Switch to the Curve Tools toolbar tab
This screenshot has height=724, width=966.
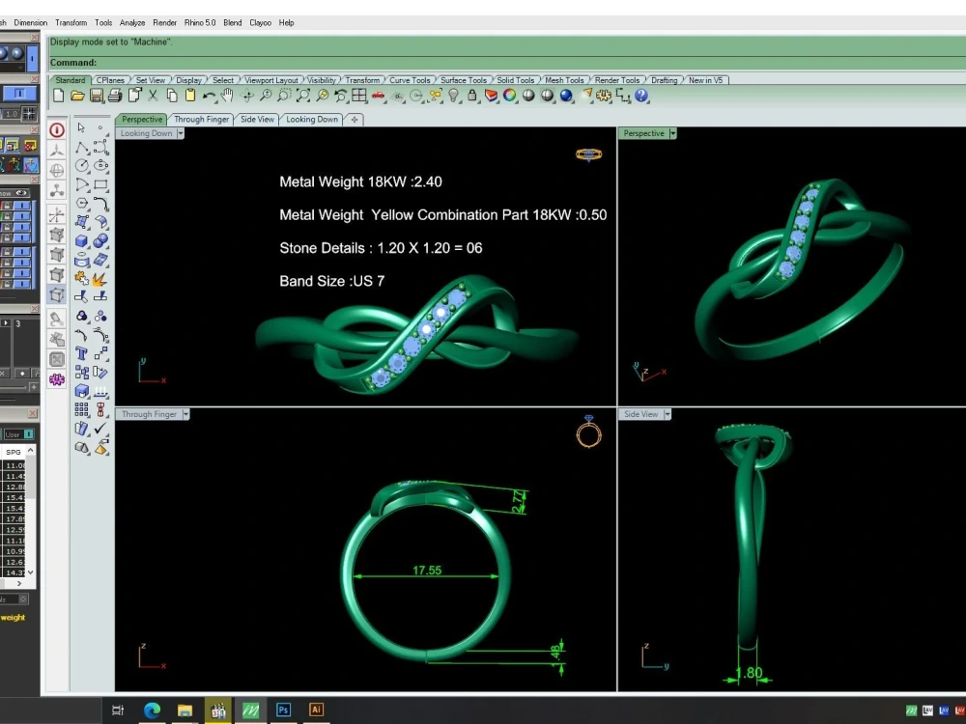click(x=410, y=80)
